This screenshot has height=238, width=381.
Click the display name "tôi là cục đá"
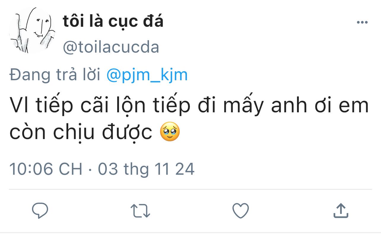click(113, 21)
